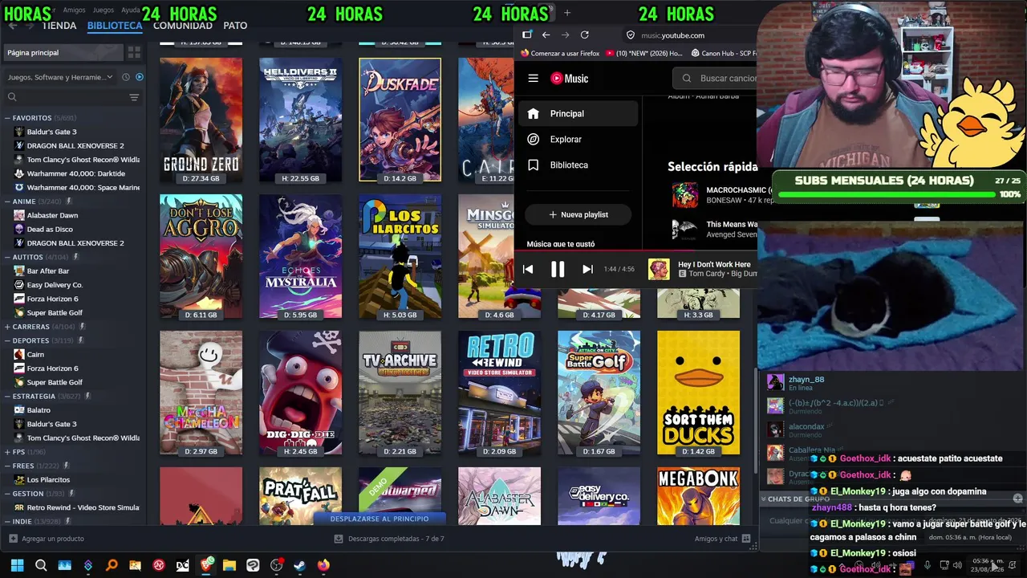
Task: Click the Steam library search field
Action: click(x=72, y=97)
